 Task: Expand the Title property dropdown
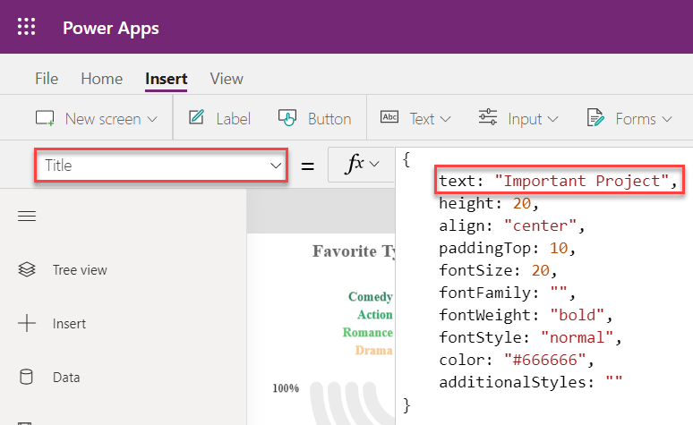pyautogui.click(x=275, y=166)
